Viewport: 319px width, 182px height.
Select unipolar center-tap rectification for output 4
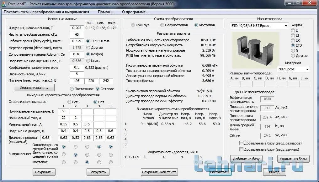[x=99, y=147]
